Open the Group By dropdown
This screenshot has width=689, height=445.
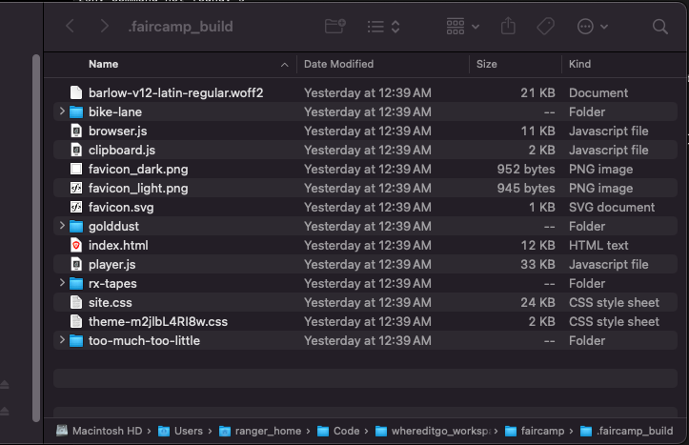pyautogui.click(x=463, y=27)
